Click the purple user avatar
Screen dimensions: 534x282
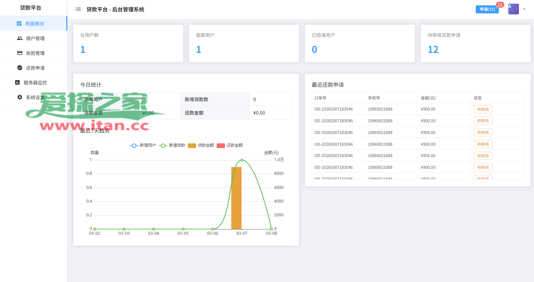(513, 9)
